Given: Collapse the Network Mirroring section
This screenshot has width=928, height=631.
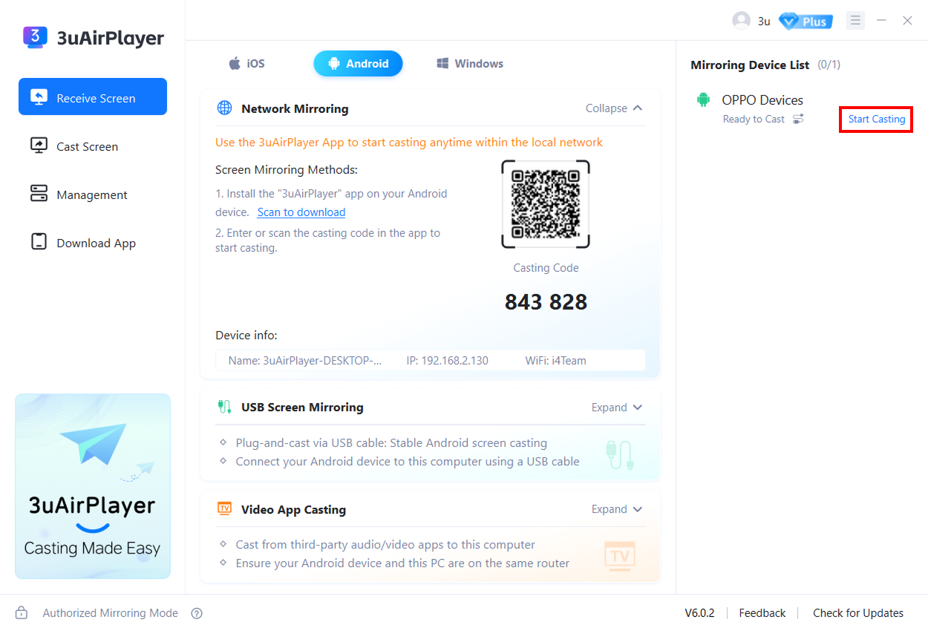Looking at the screenshot, I should coord(614,108).
